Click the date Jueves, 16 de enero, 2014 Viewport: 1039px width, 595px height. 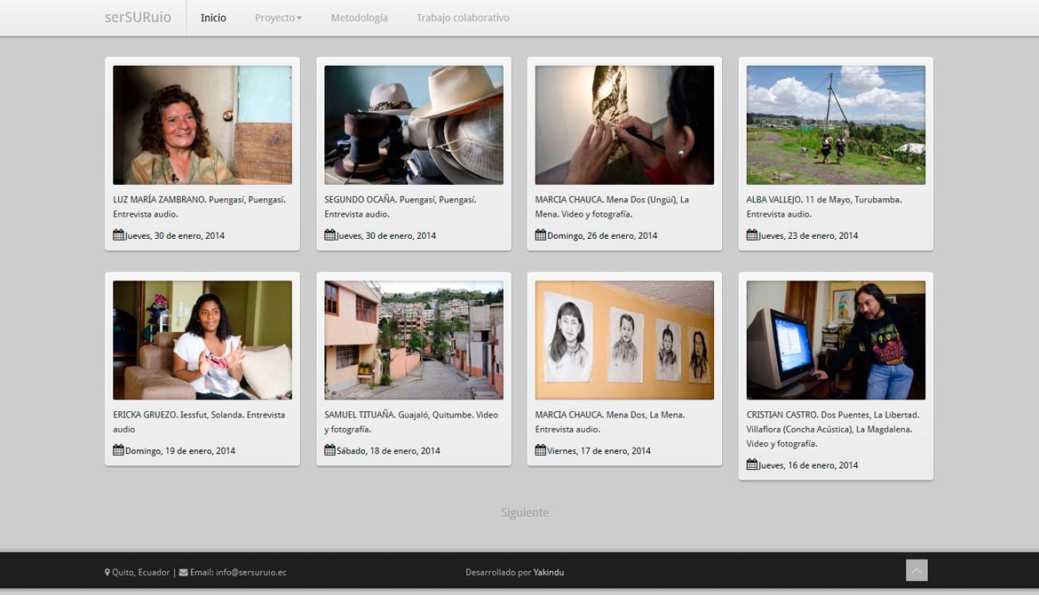pyautogui.click(x=808, y=465)
